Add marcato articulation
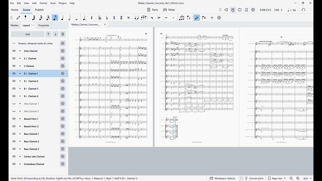 152,18
